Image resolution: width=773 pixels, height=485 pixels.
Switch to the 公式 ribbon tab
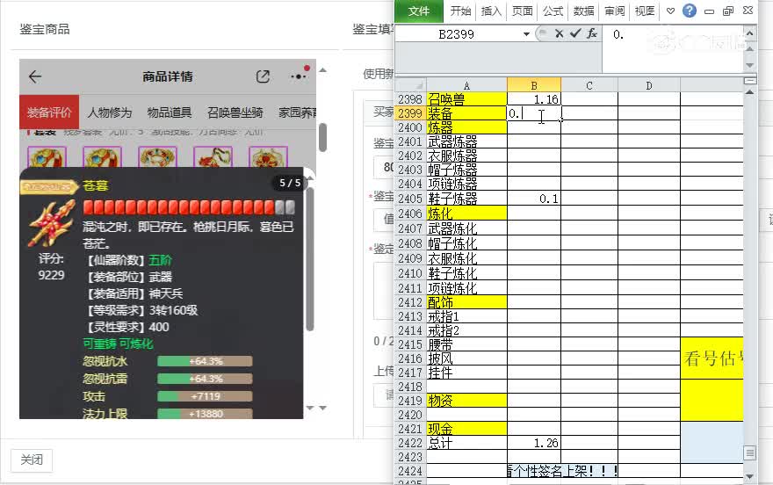pos(553,11)
